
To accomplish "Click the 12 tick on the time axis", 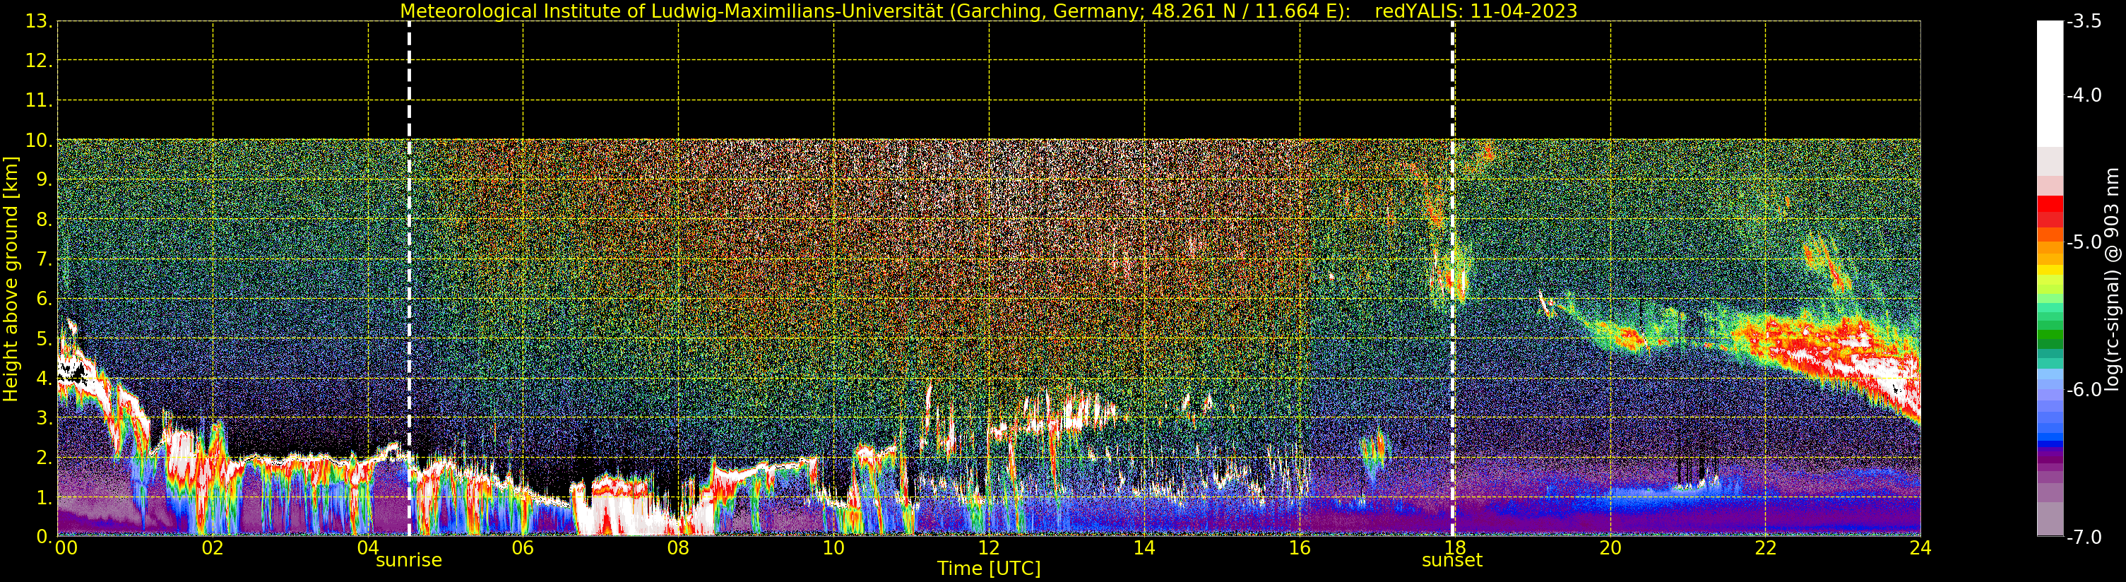I will point(989,548).
